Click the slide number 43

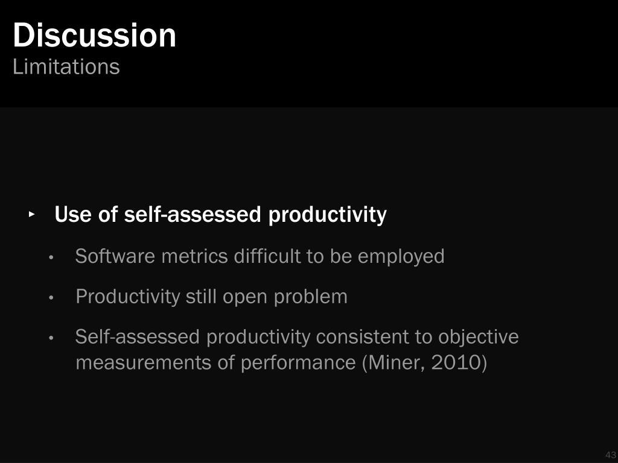coord(611,455)
